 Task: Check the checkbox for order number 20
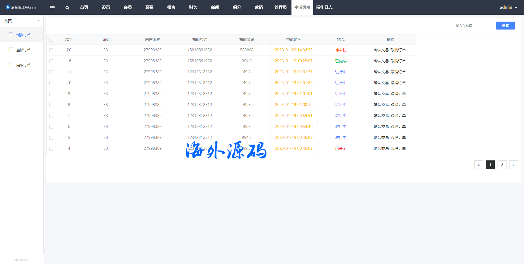point(51,50)
